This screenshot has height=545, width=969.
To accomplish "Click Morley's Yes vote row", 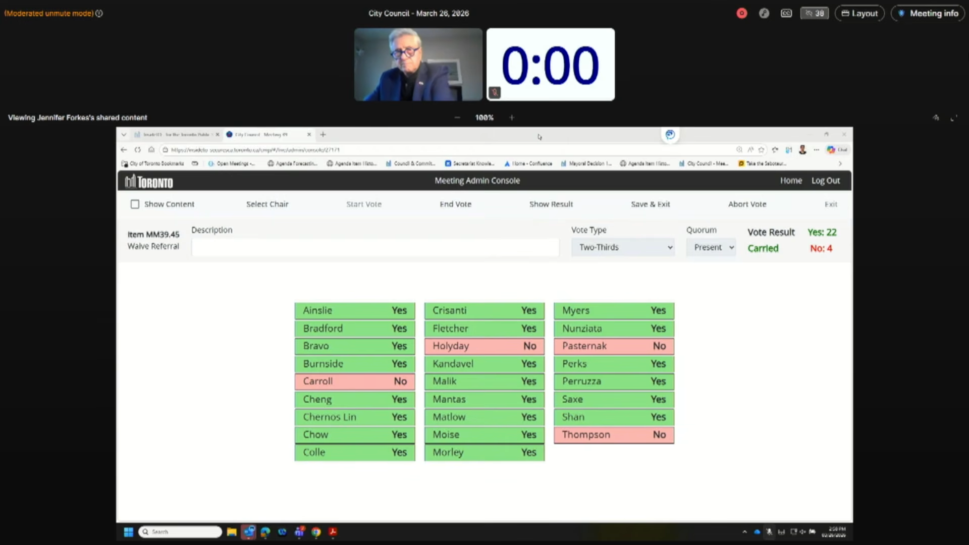I will 484,453.
